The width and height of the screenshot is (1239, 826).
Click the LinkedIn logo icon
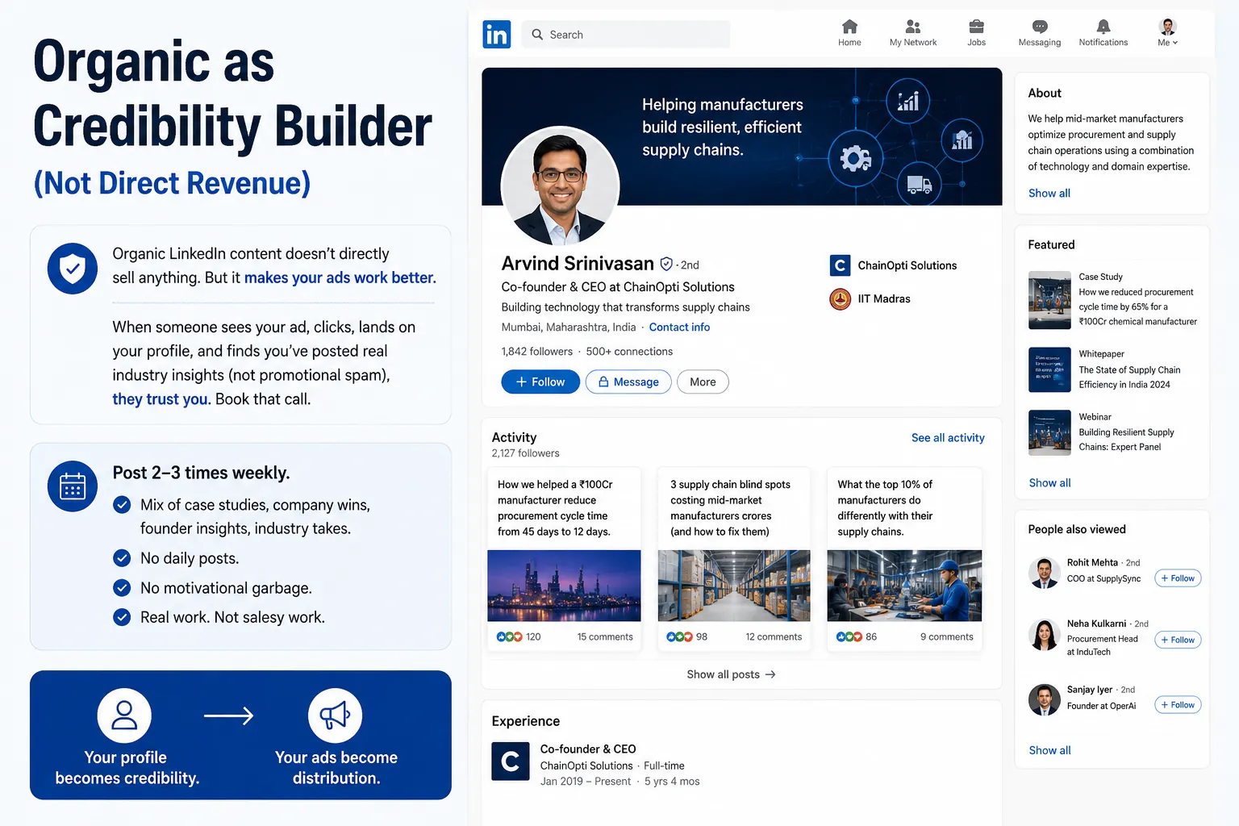pyautogui.click(x=496, y=34)
